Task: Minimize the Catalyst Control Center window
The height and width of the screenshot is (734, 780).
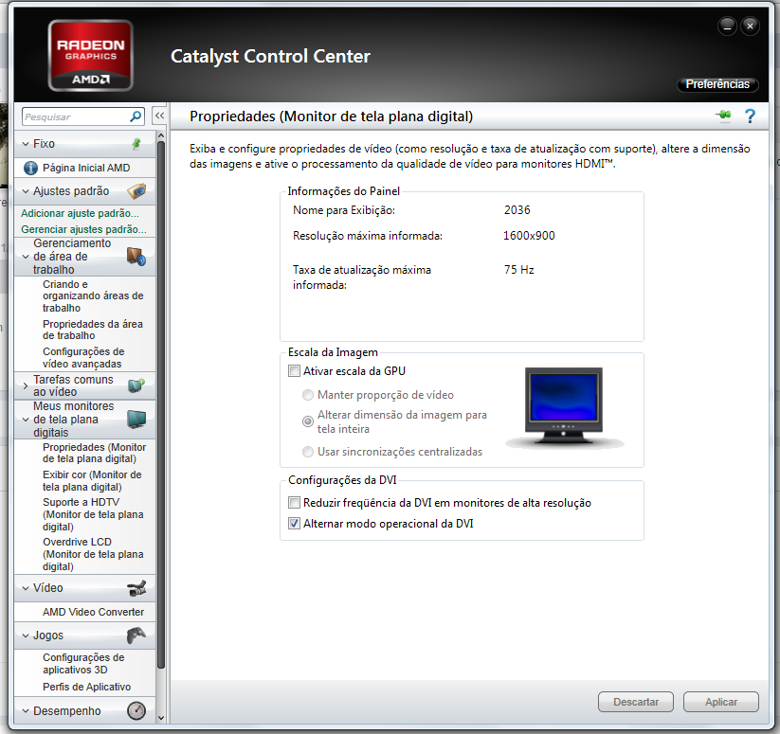Action: 727,26
